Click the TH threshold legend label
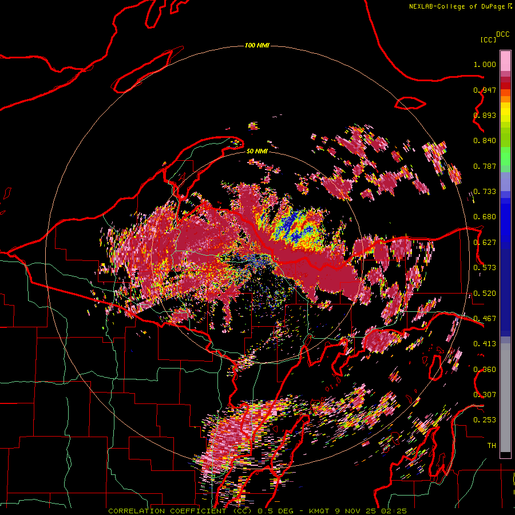 click(x=492, y=446)
